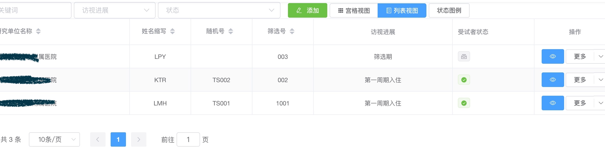Toggle sort order on the 筛选号 column
This screenshot has height=152, width=605.
click(x=292, y=31)
